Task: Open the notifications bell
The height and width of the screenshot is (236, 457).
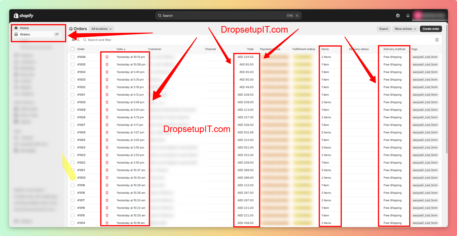Action: click(408, 15)
